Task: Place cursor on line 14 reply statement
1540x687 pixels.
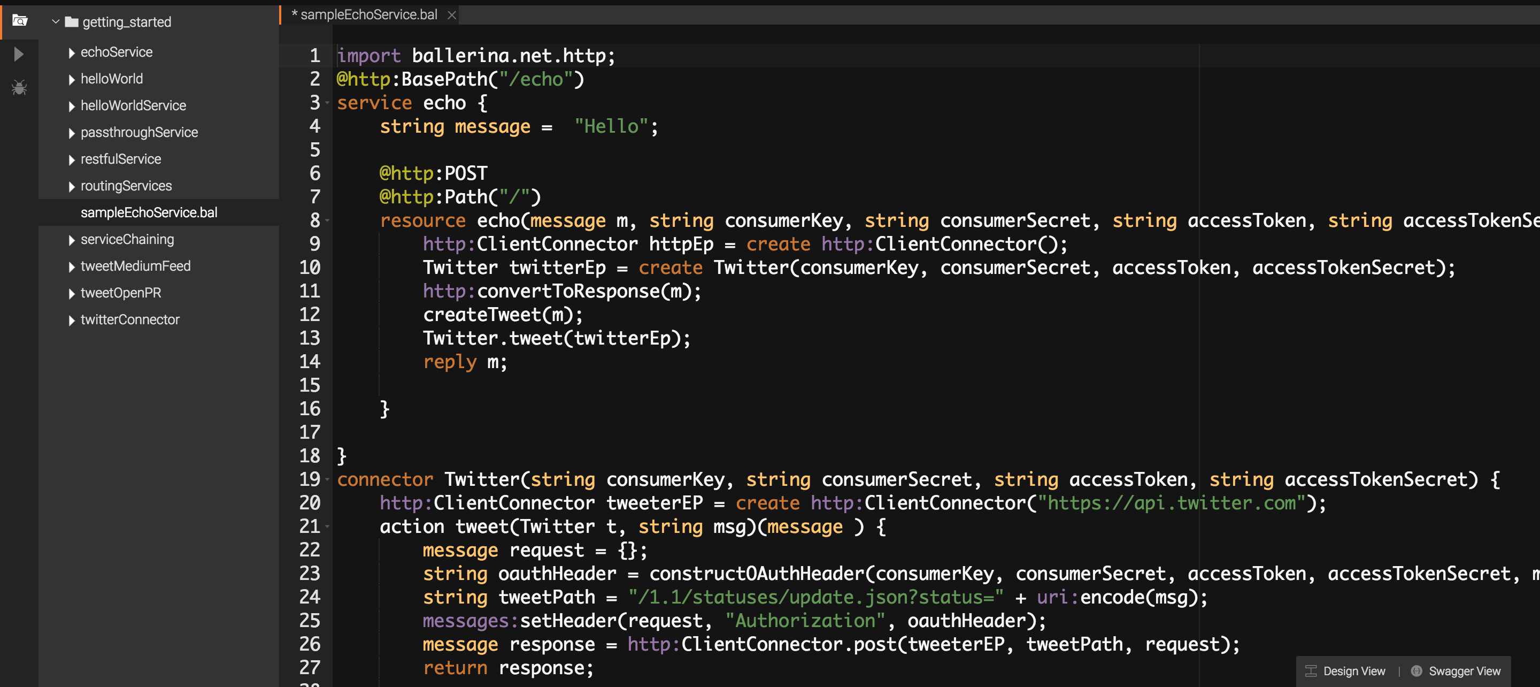Action: coord(465,362)
